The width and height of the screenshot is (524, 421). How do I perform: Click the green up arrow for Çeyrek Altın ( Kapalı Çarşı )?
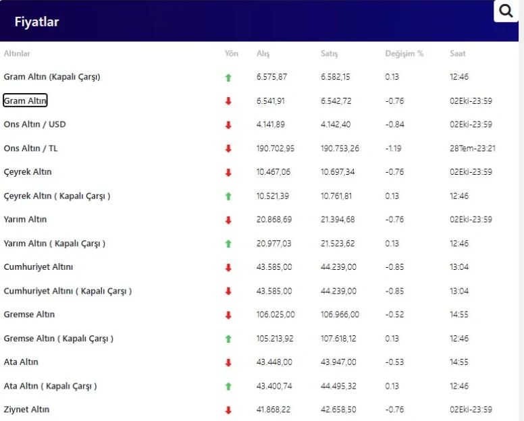pyautogui.click(x=228, y=196)
